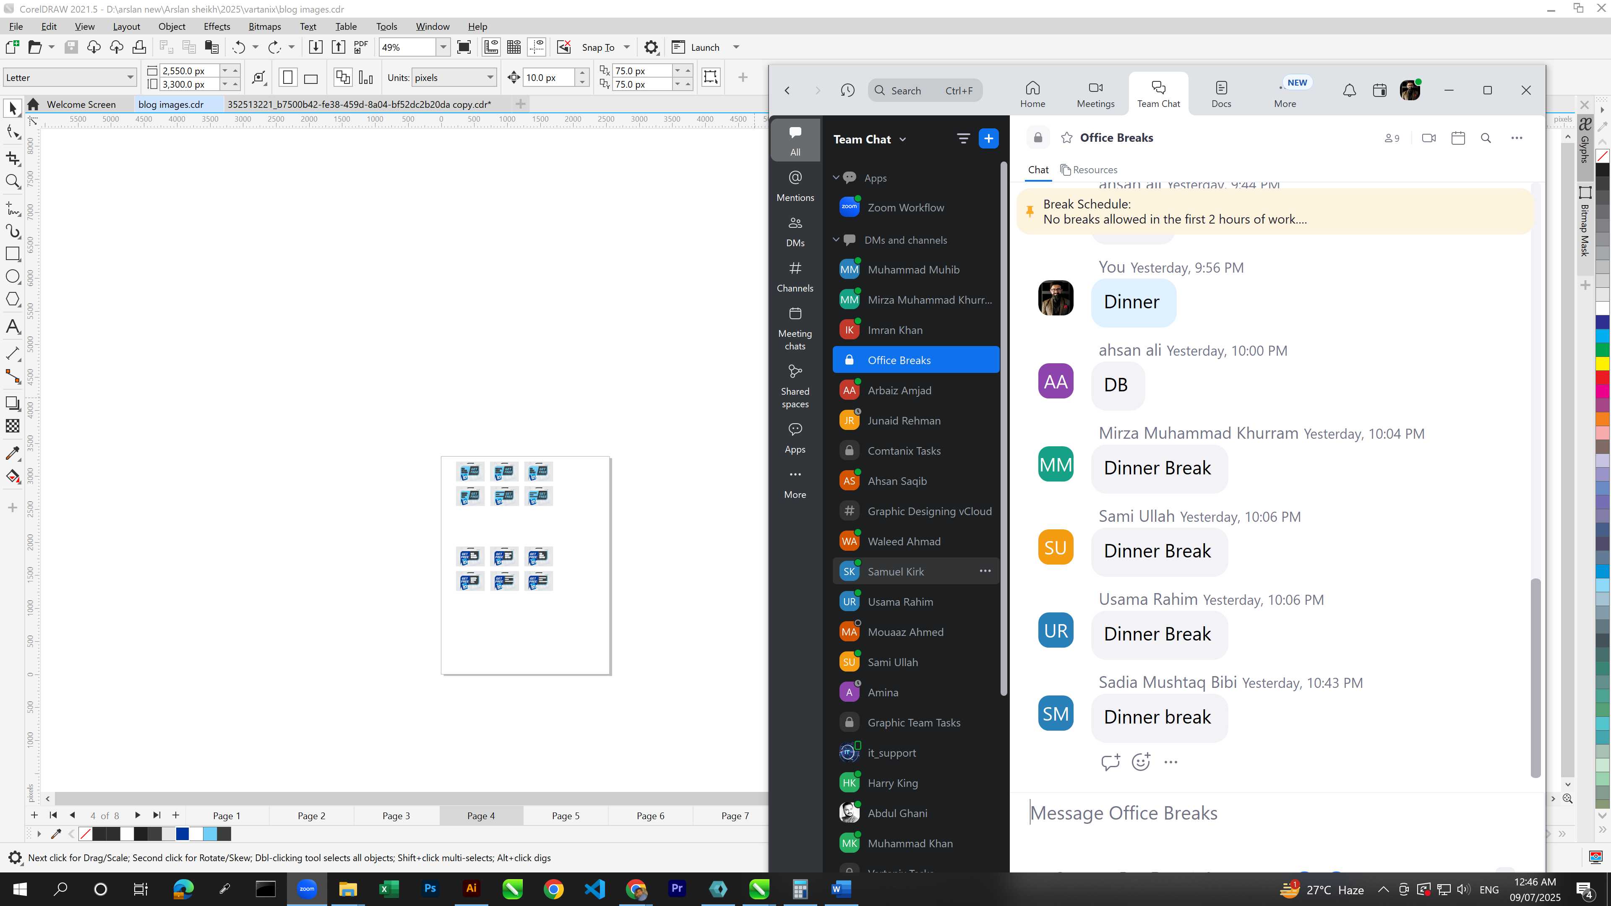Click the Import icon
1611x906 pixels.
(316, 47)
